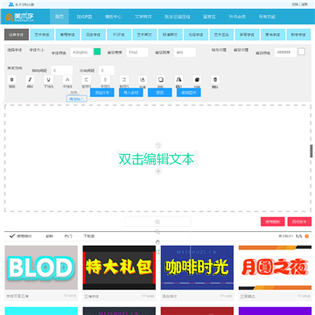
Task: Select the 双击编辑文本 canvas text
Action: [x=157, y=159]
